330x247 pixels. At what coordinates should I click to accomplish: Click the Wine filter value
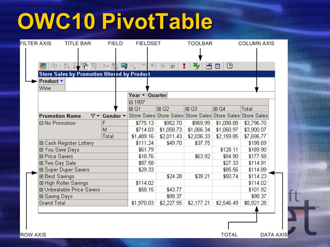pyautogui.click(x=52, y=88)
